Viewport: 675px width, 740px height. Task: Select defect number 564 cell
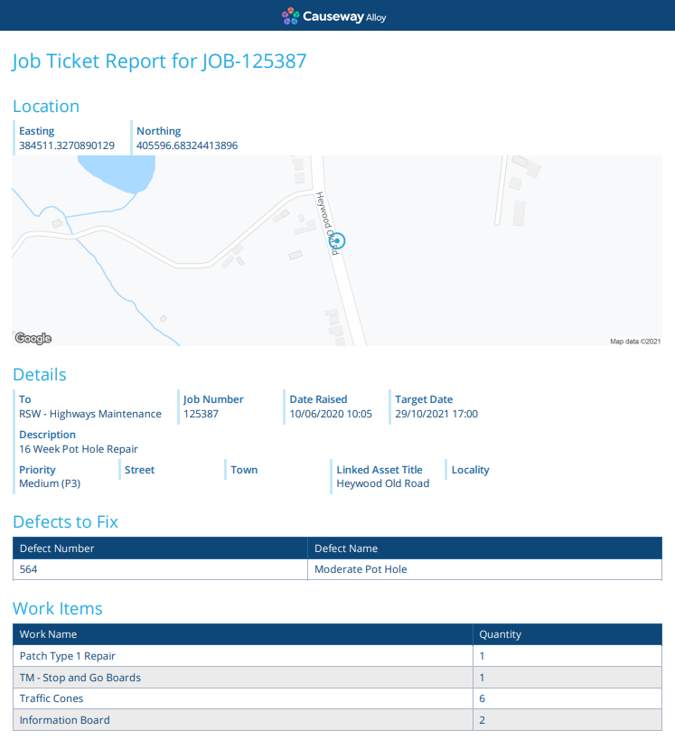160,569
